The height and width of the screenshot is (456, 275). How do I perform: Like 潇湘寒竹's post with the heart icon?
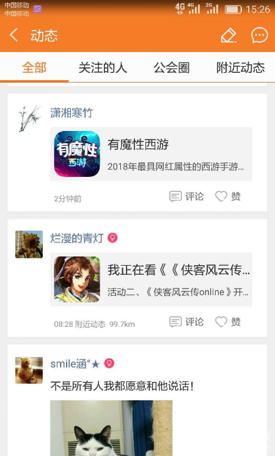[x=221, y=196]
